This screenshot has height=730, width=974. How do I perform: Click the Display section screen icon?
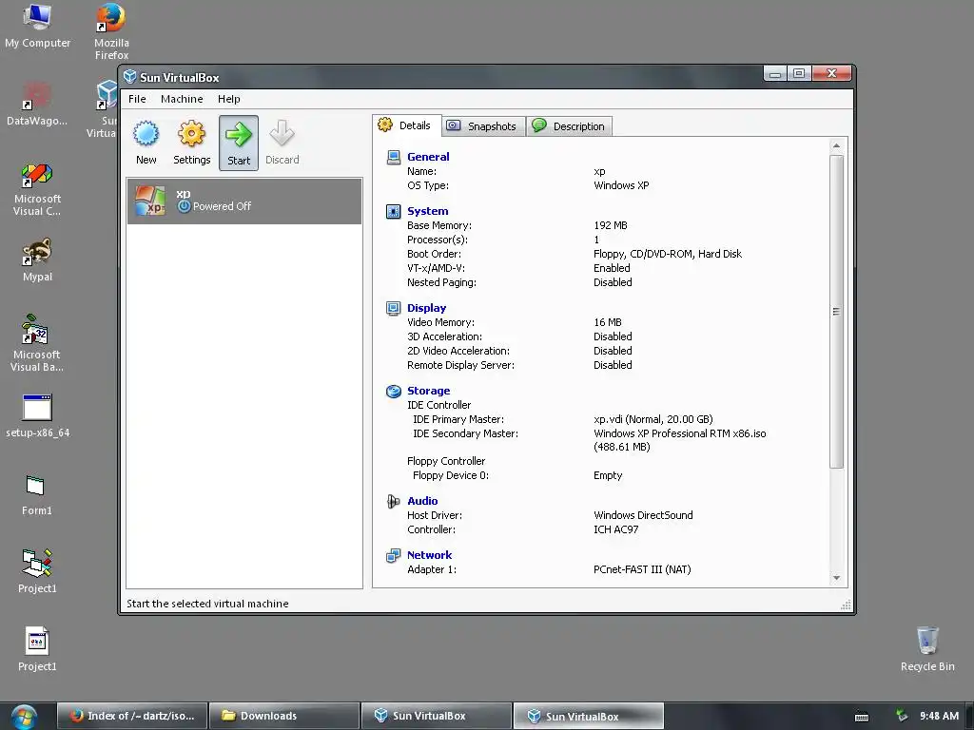pyautogui.click(x=393, y=309)
